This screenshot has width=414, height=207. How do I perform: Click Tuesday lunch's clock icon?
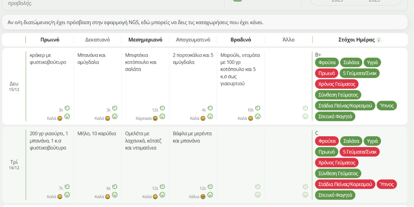[162, 187]
